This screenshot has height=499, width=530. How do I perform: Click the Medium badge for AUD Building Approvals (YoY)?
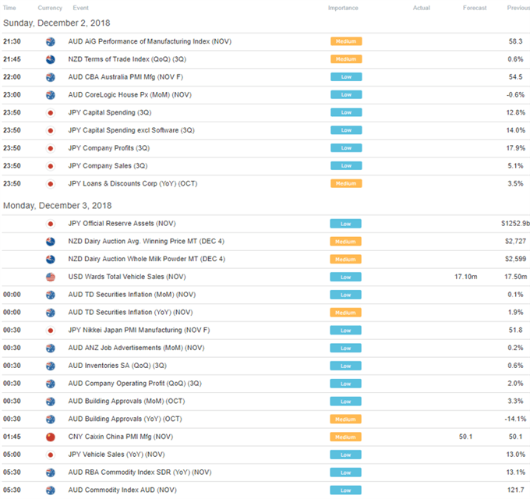(346, 419)
